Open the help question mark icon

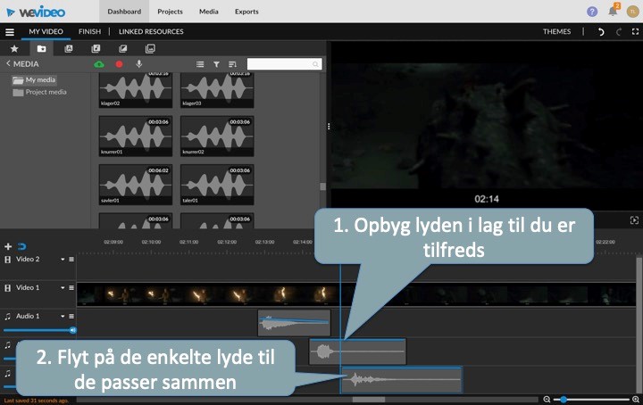click(592, 12)
